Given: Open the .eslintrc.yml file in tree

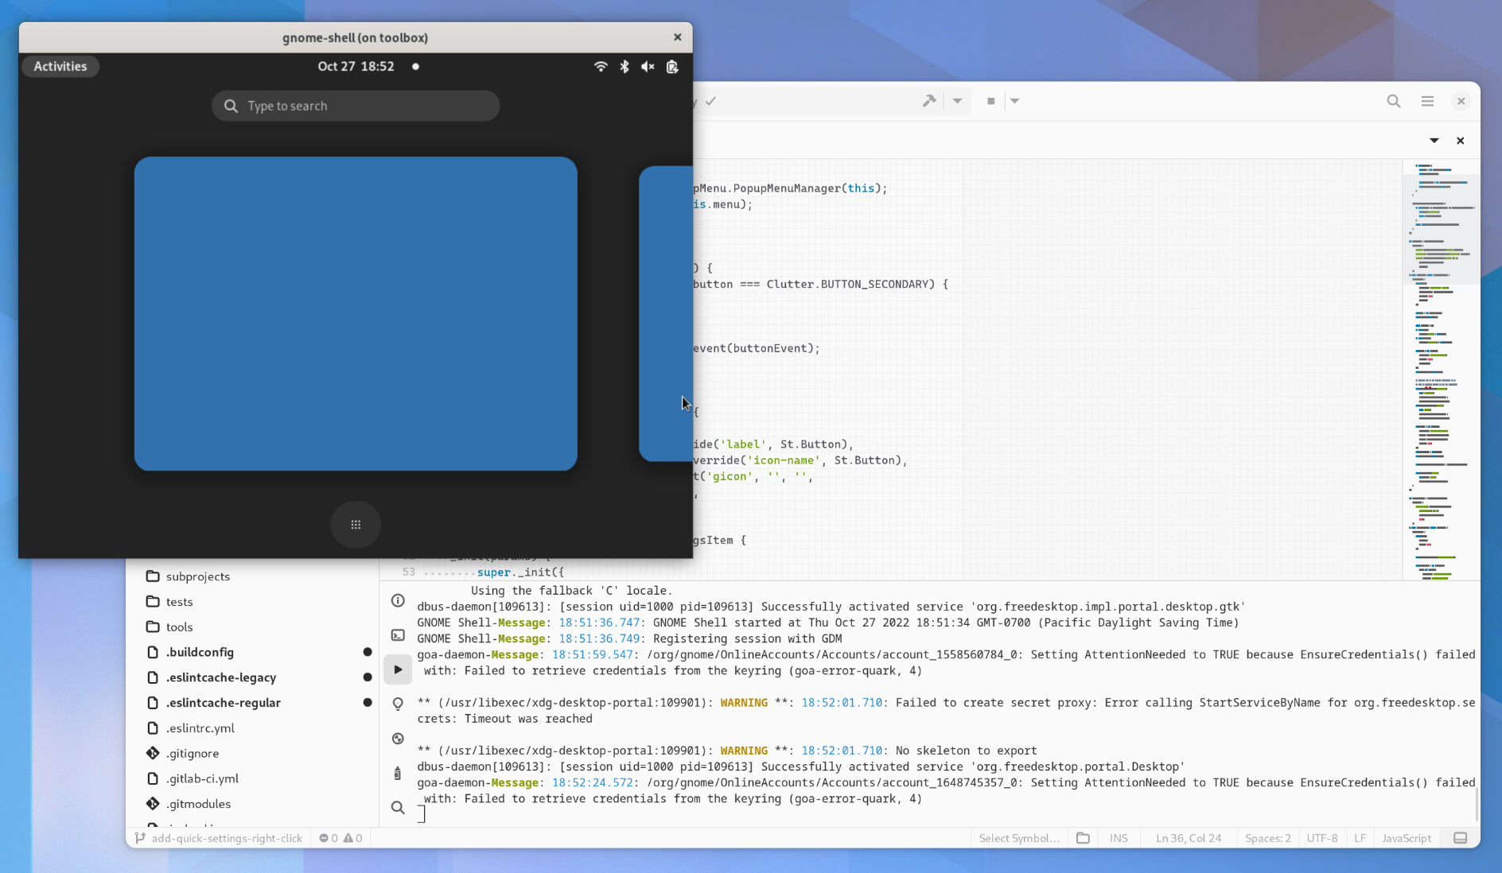Looking at the screenshot, I should [x=200, y=728].
